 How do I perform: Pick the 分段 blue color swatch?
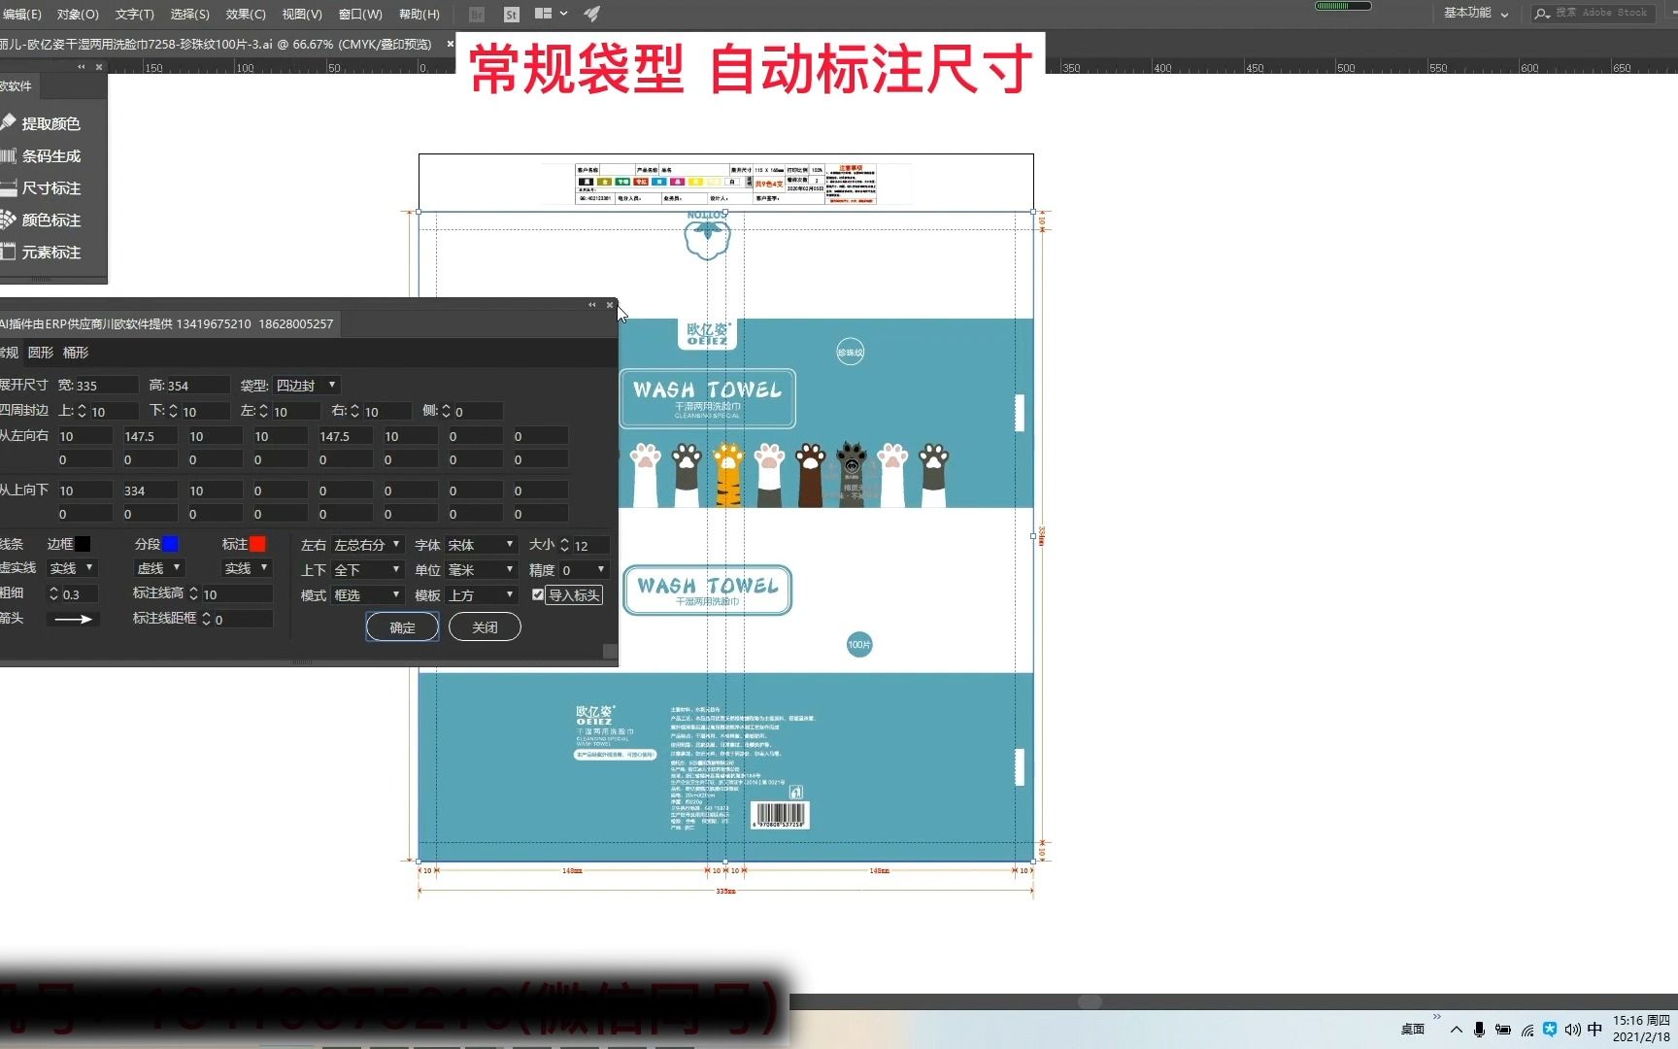coord(170,544)
